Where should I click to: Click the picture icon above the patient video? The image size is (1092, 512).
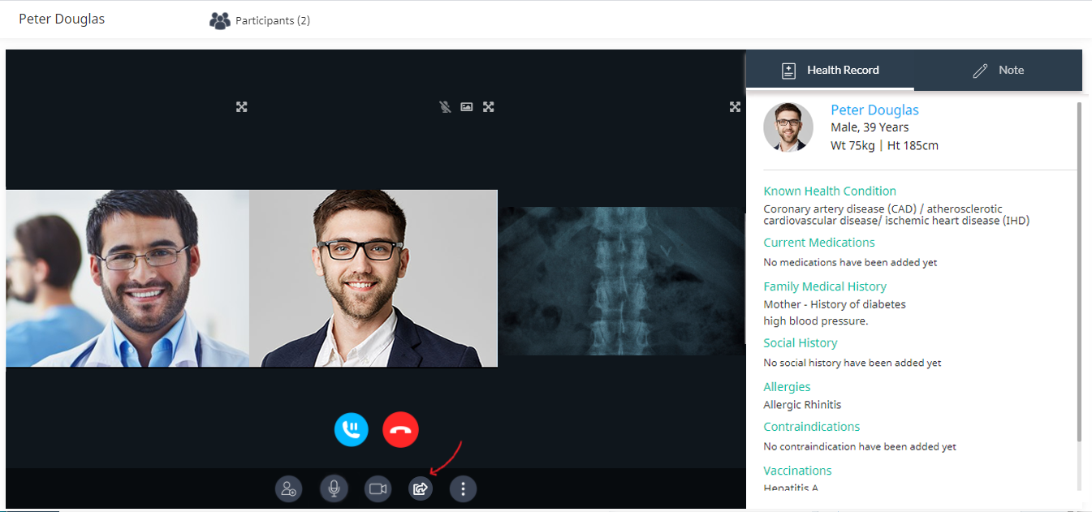tap(467, 106)
